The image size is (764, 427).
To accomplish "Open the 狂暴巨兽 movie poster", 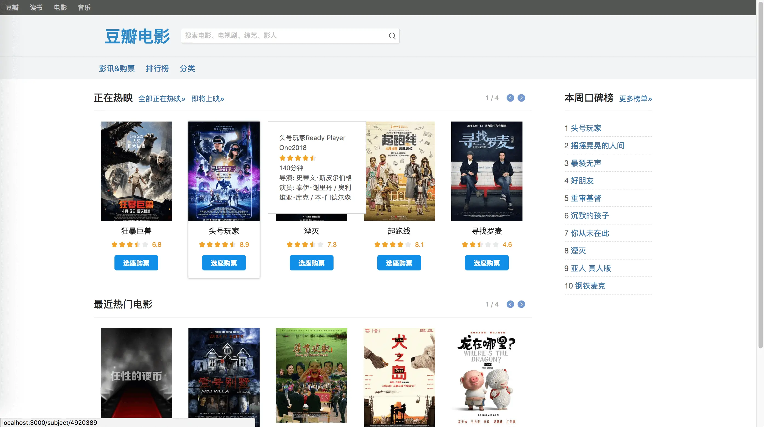I will tap(136, 171).
